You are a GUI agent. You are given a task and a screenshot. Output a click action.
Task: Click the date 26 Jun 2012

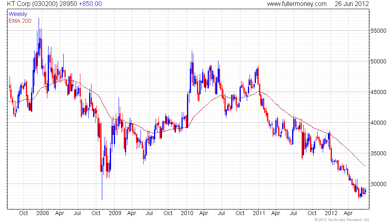(351, 4)
